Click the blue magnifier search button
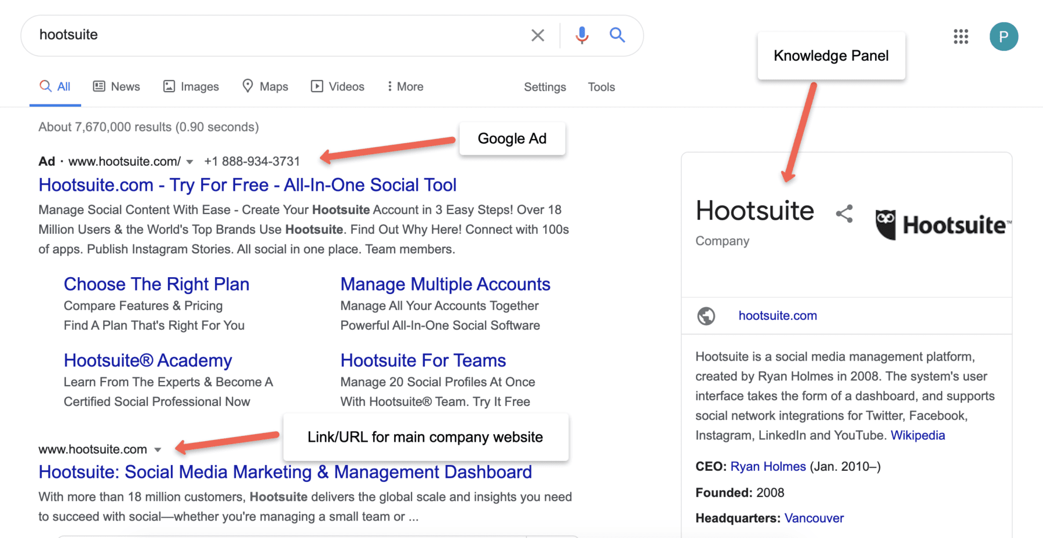Screen dimensions: 1043x538 pos(617,35)
